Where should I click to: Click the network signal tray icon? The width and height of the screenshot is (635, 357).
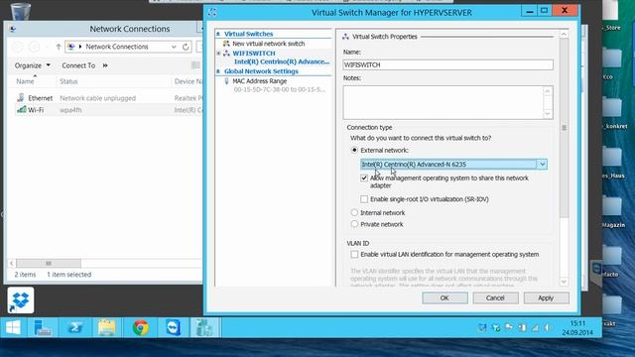(535, 328)
